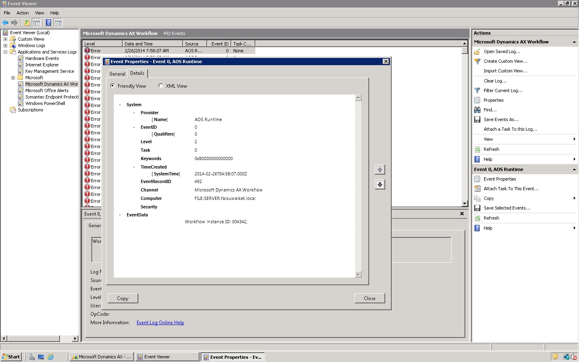Select Windows PowerShell log in tree
This screenshot has width=579, height=362.
pyautogui.click(x=45, y=103)
